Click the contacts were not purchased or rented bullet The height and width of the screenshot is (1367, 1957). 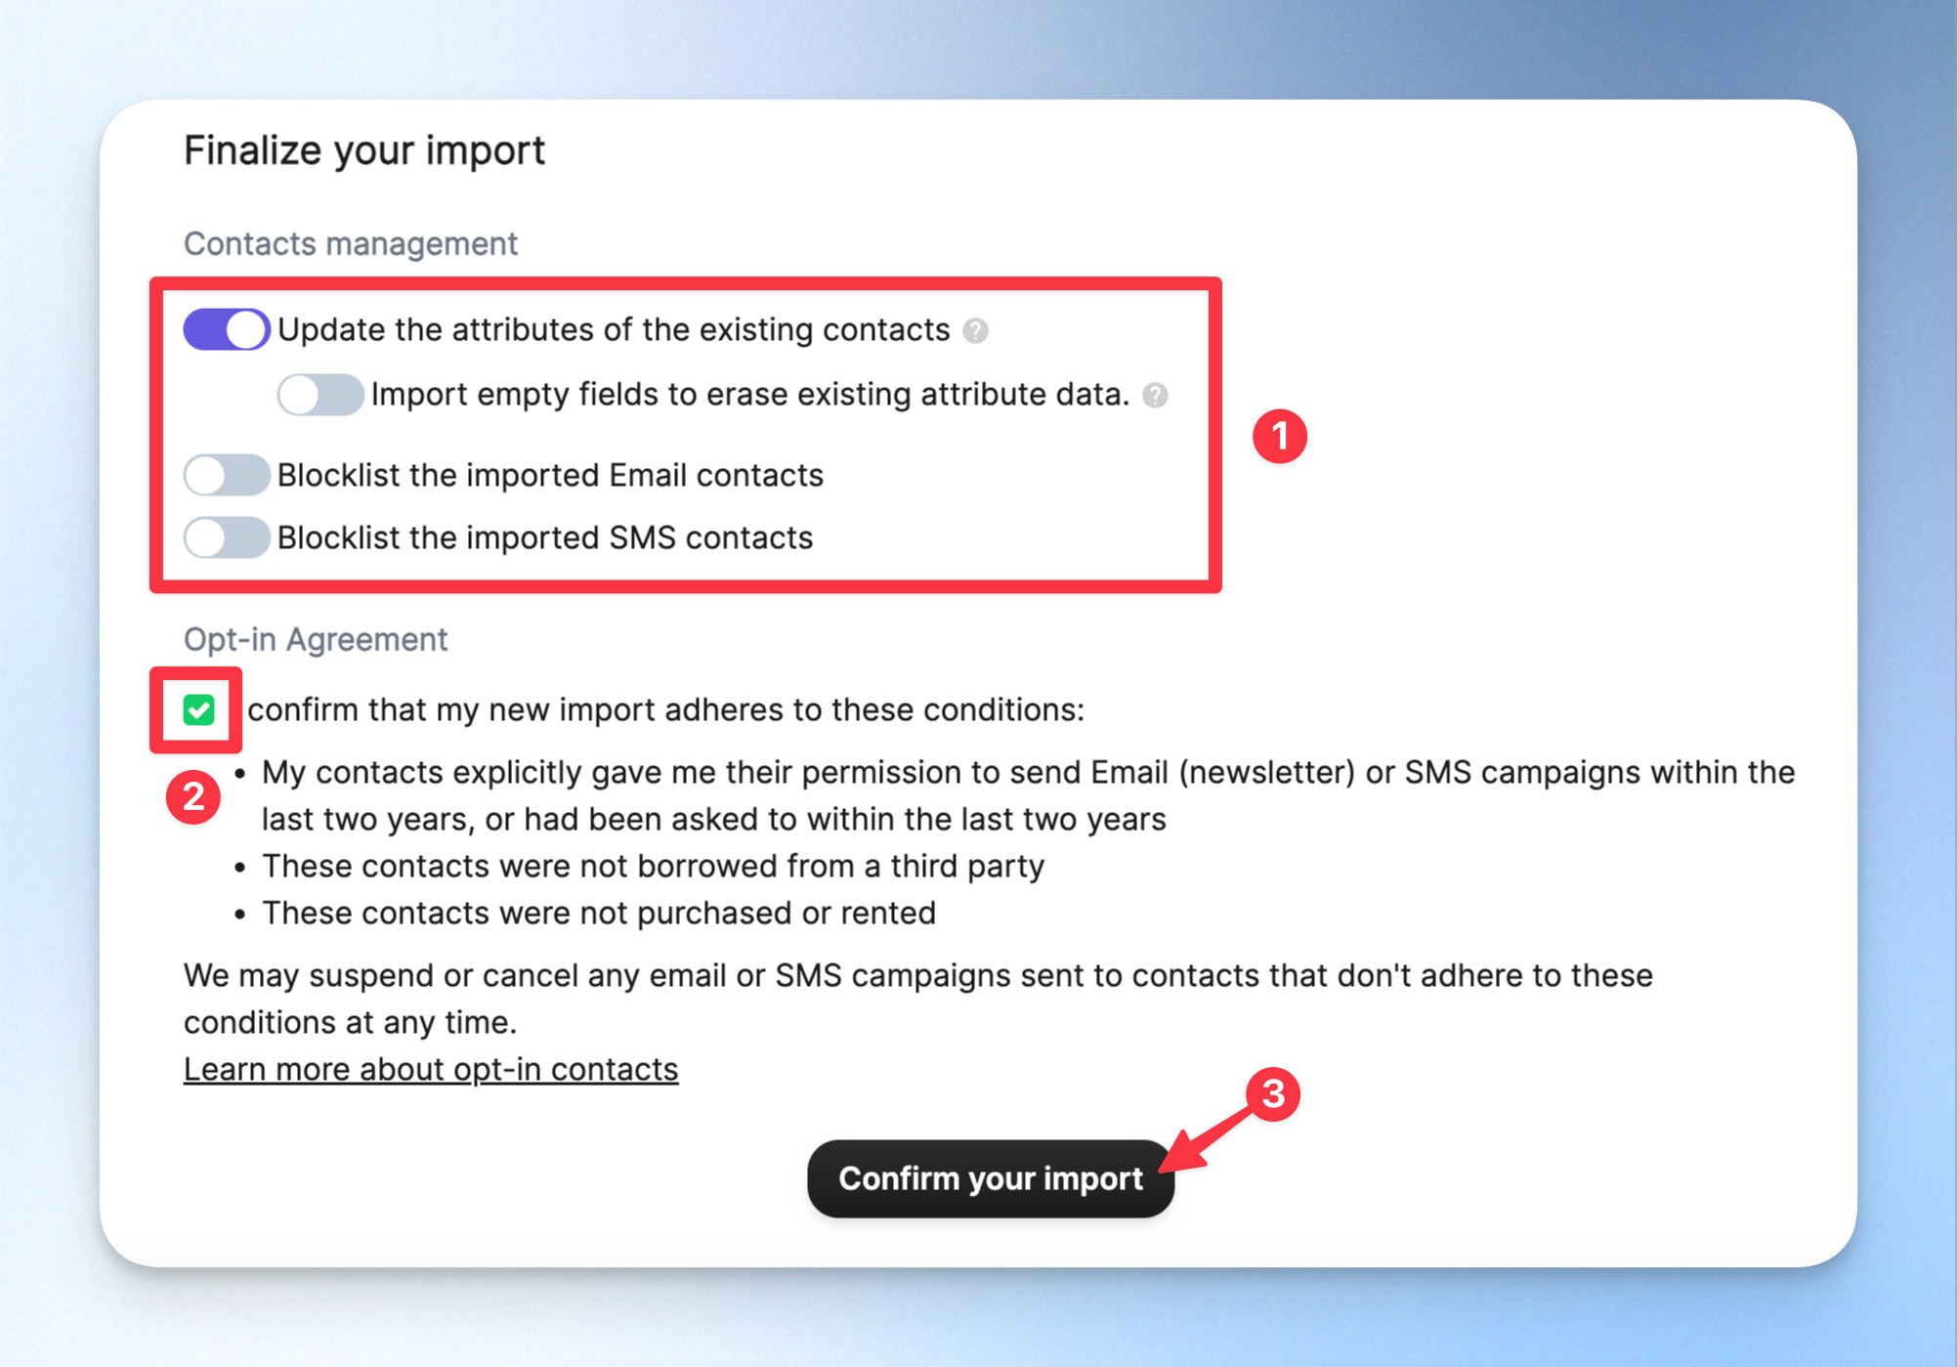[x=598, y=913]
